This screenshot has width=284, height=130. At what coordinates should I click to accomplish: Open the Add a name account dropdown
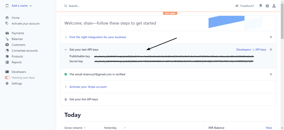point(22,6)
